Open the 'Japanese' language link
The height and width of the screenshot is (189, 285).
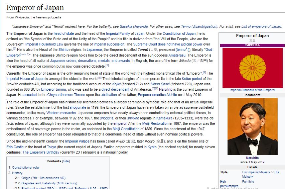coord(94,50)
